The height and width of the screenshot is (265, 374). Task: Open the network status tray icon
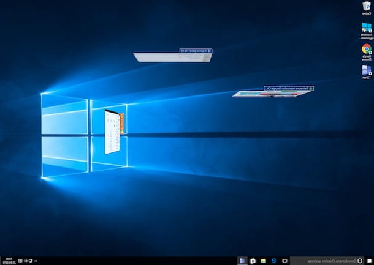pyautogui.click(x=31, y=261)
